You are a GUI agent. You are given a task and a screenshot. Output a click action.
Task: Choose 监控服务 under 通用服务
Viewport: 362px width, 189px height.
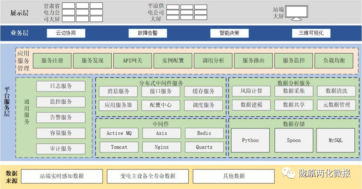click(x=61, y=102)
